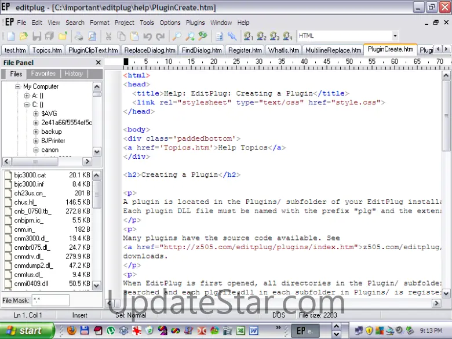The image size is (452, 339).
Task: Click the Save floppy disk icon
Action: click(x=37, y=36)
